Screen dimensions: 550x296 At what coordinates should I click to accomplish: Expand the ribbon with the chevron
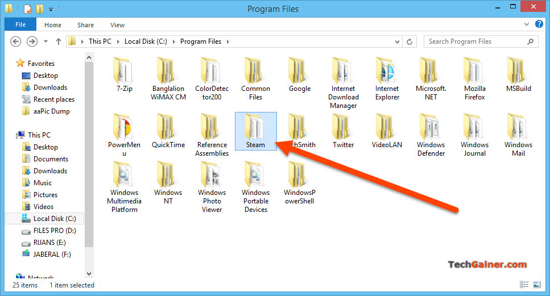[x=527, y=24]
